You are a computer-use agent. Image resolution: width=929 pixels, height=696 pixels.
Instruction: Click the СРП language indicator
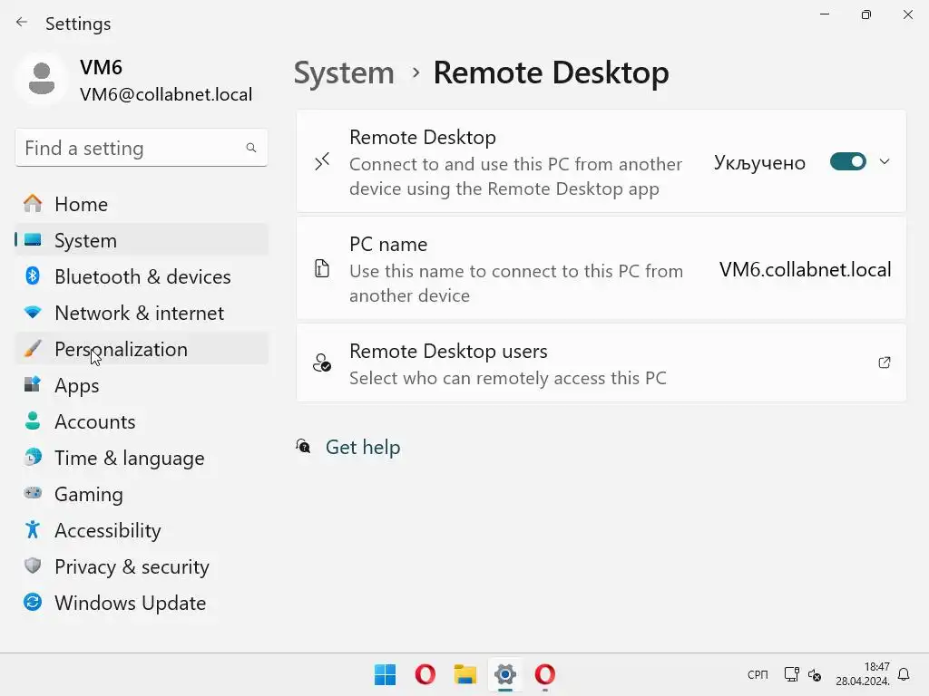click(758, 674)
